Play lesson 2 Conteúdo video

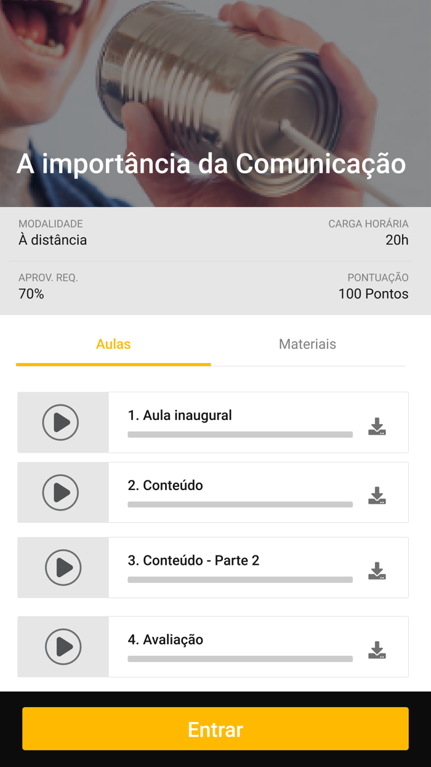pyautogui.click(x=63, y=492)
